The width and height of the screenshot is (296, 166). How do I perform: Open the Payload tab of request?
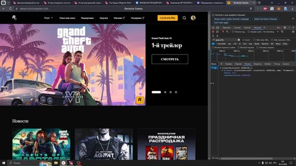pyautogui.click(x=238, y=64)
